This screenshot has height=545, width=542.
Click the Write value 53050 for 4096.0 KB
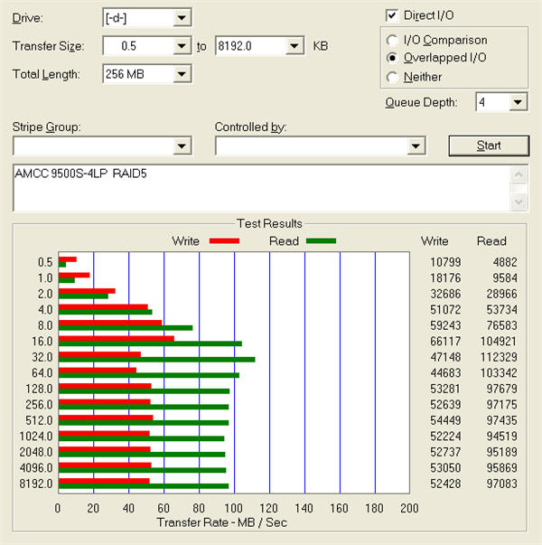[x=445, y=468]
